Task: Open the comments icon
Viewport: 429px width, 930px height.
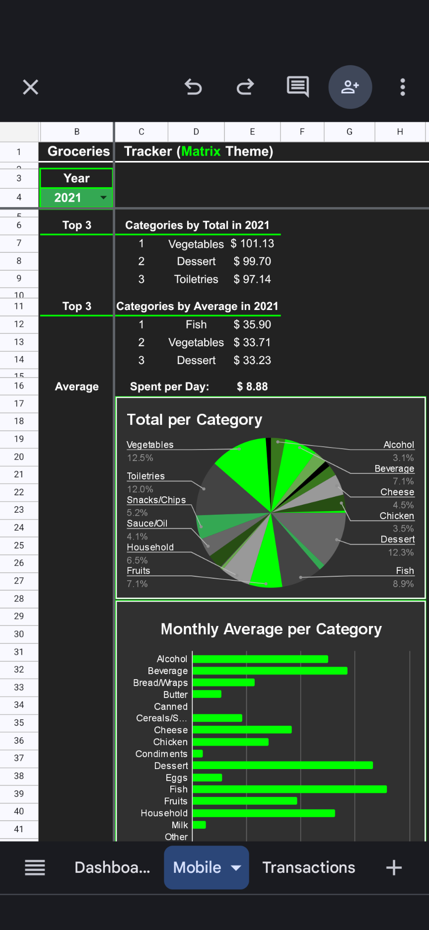Action: pyautogui.click(x=298, y=87)
